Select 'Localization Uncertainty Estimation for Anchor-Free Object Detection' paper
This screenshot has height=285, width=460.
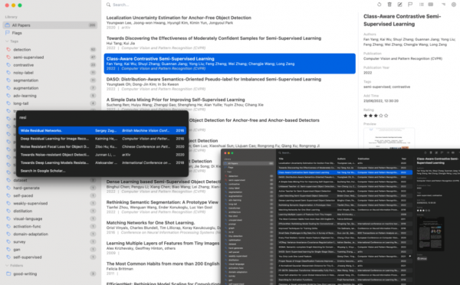pyautogui.click(x=230, y=22)
